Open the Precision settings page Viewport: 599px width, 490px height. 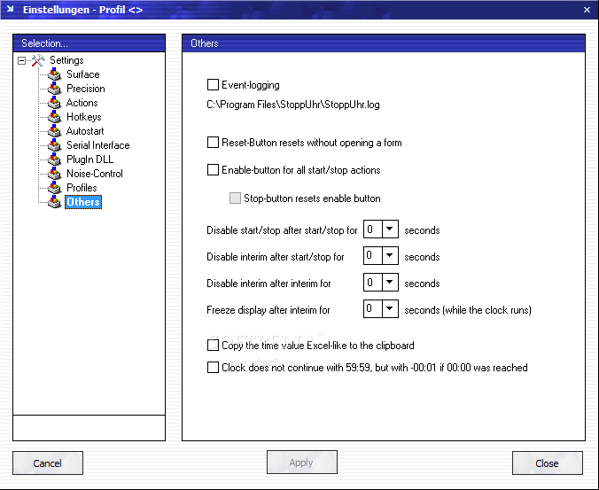pos(86,89)
